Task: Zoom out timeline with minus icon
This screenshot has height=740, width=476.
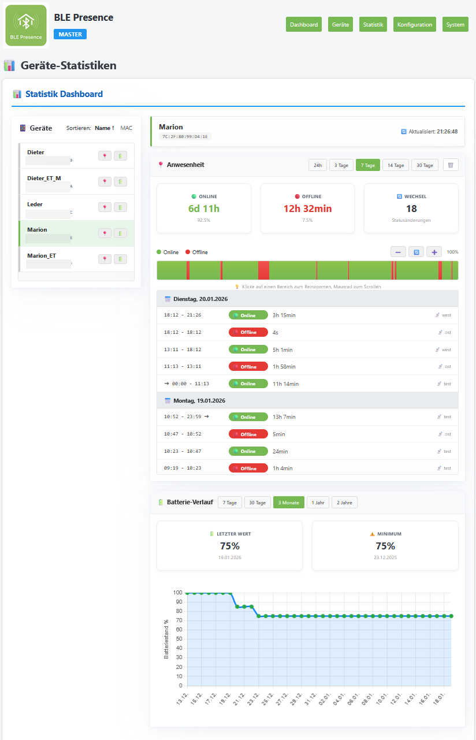Action: 398,252
